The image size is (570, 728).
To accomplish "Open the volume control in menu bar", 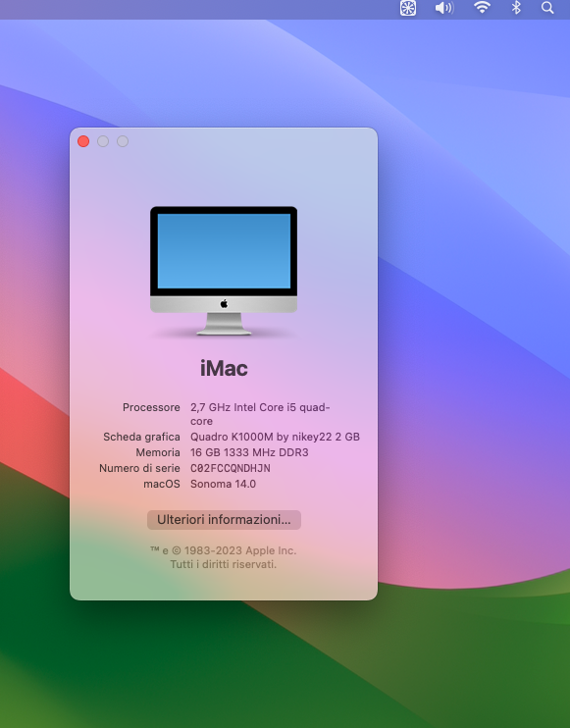I will pyautogui.click(x=444, y=8).
